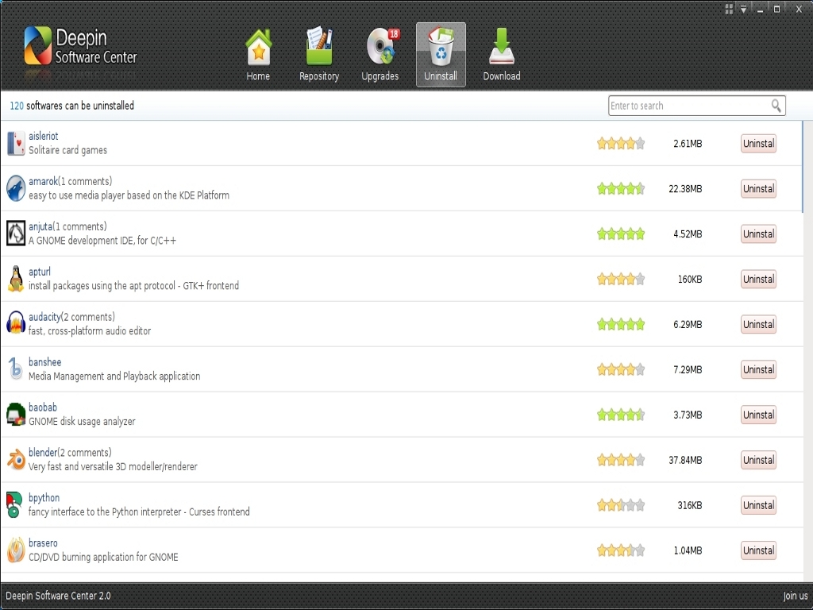Viewport: 813px width, 610px height.
Task: Uninstall anjuta
Action: tap(758, 234)
